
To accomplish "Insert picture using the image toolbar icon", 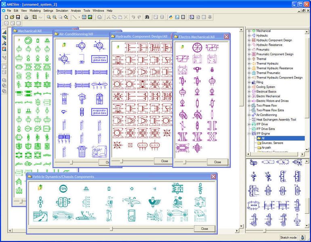I will pos(90,17).
